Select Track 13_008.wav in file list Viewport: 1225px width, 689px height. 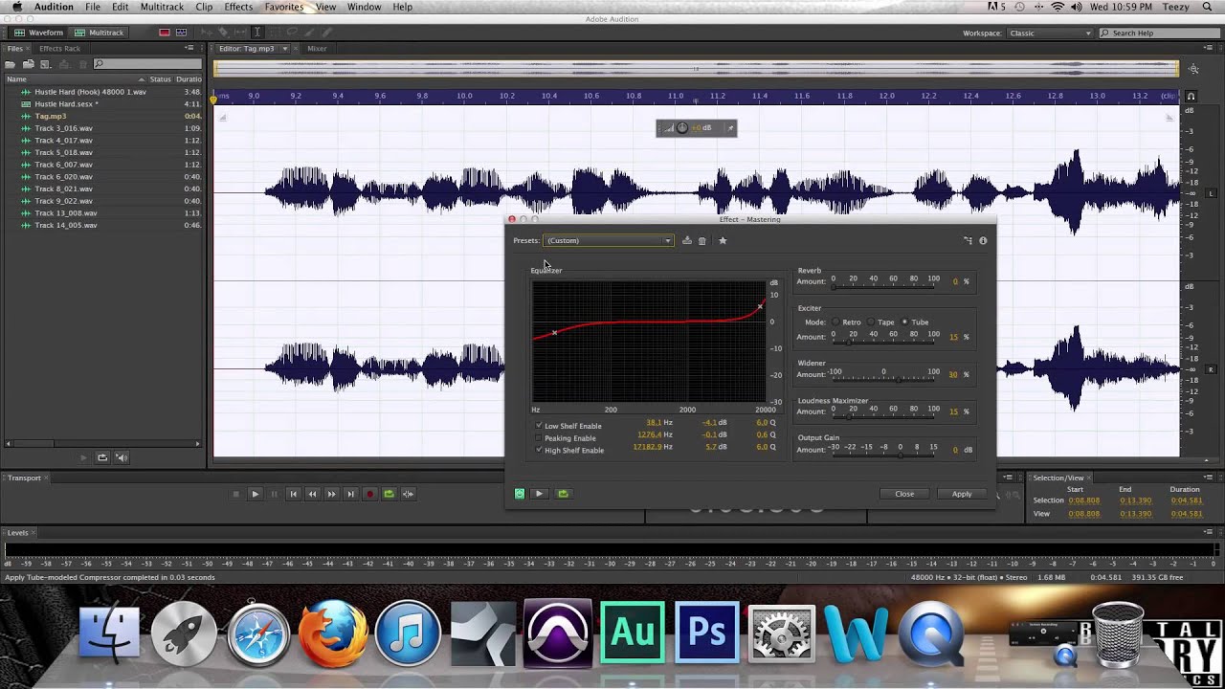(66, 213)
